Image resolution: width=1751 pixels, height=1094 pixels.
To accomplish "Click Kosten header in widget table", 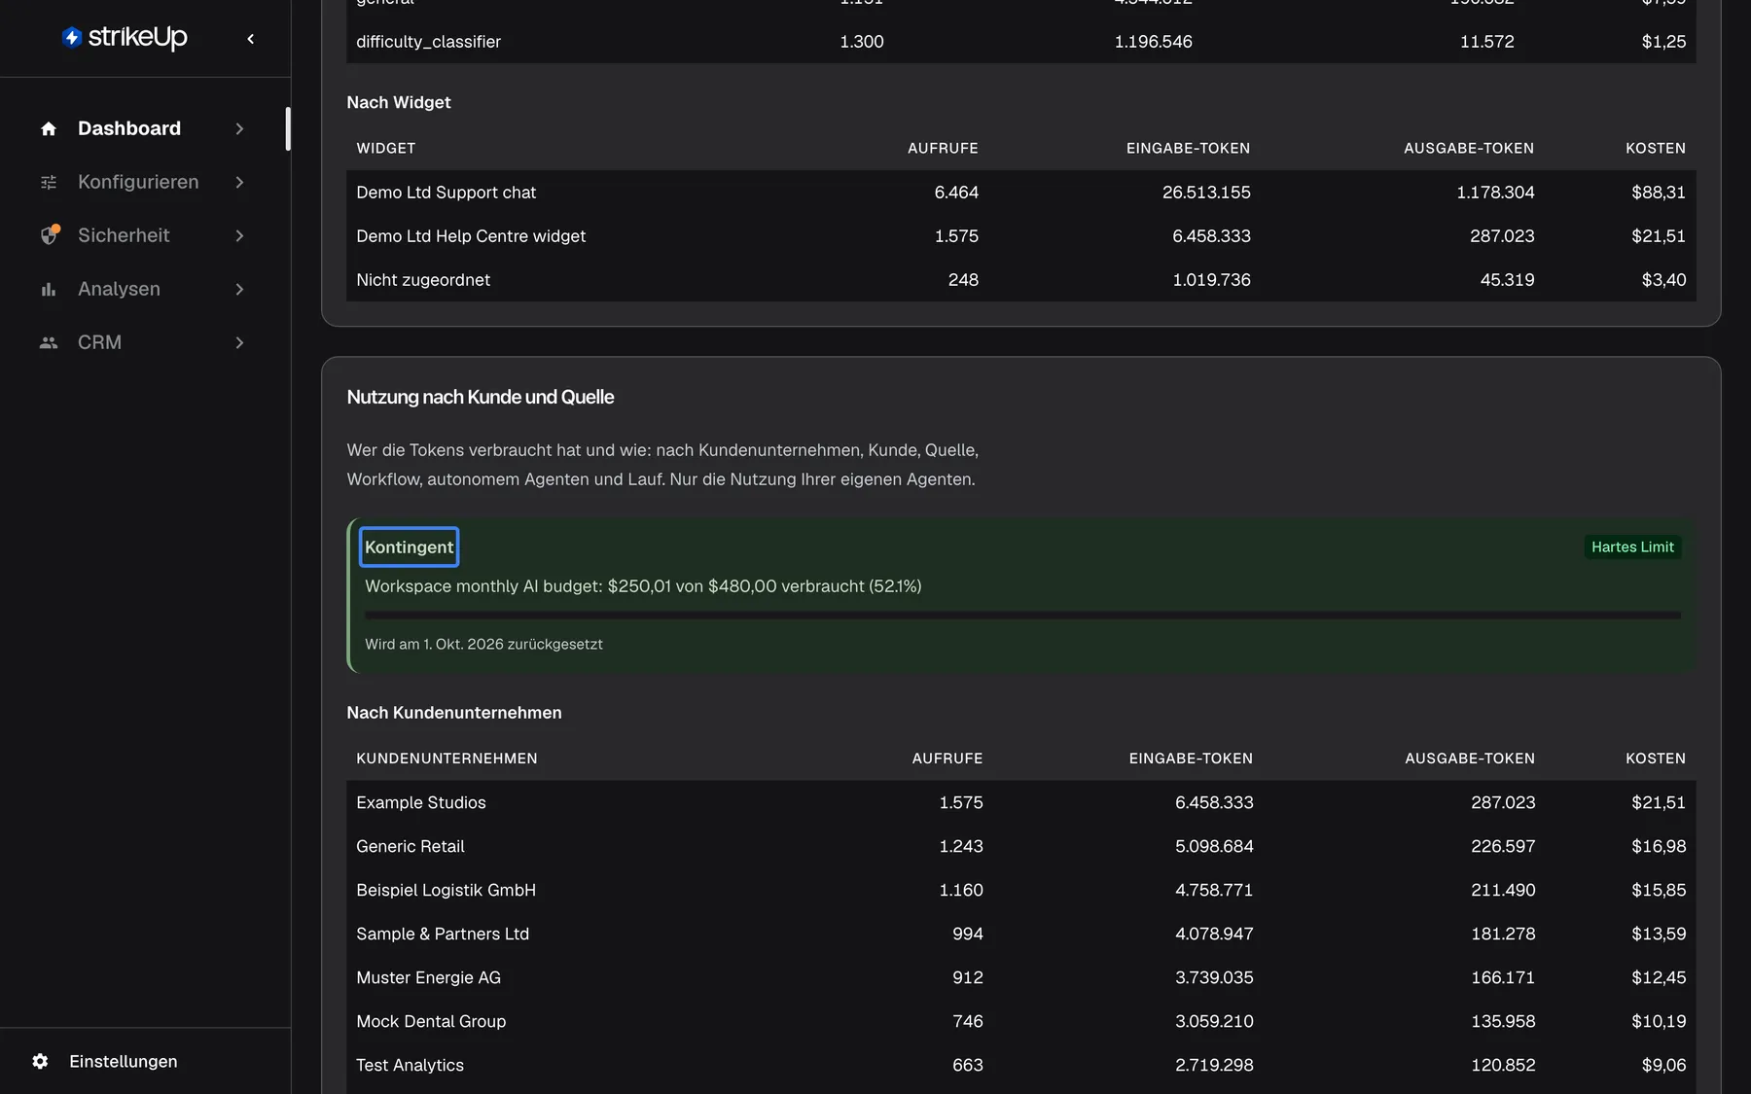I will 1656,148.
